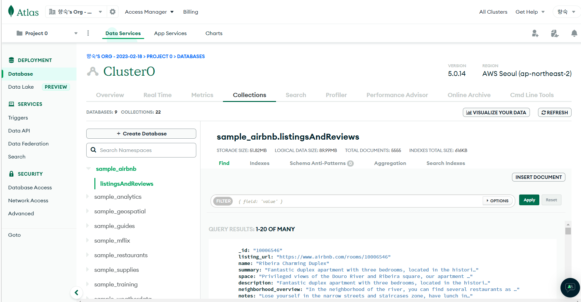Click the Atlas leaf logo
Image resolution: width=581 pixels, height=302 pixels.
[11, 11]
